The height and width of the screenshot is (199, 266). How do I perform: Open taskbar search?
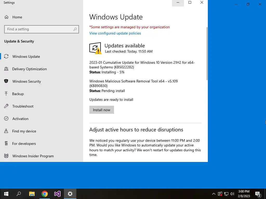tap(19, 194)
